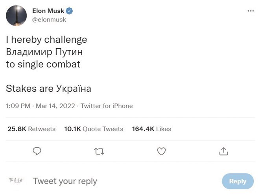Open the @elonmusk handle link
Screen dimensions: 262x196
(x=49, y=20)
